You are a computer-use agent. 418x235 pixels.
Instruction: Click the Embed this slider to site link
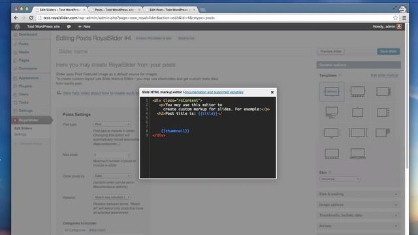coord(153,39)
